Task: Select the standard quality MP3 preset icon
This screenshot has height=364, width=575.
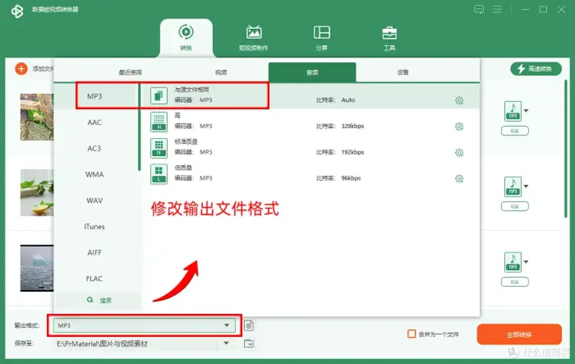Action: coord(159,148)
